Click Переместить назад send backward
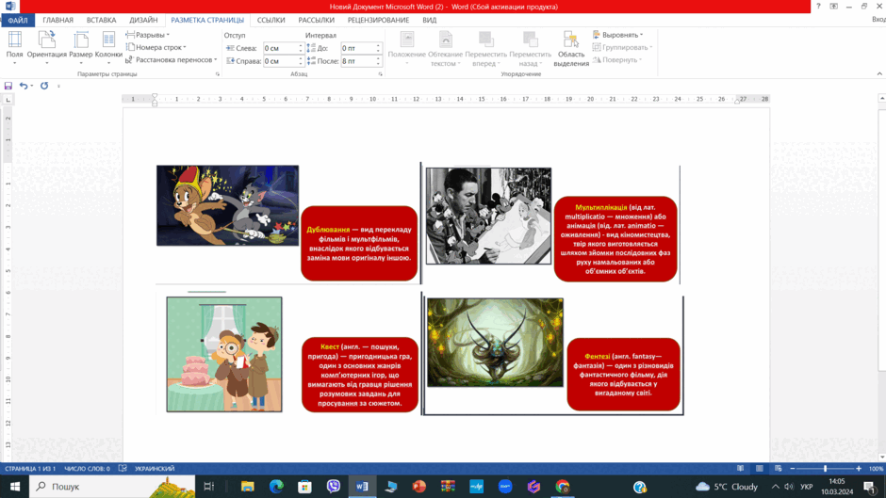Screen dimensions: 886x498 coord(530,49)
